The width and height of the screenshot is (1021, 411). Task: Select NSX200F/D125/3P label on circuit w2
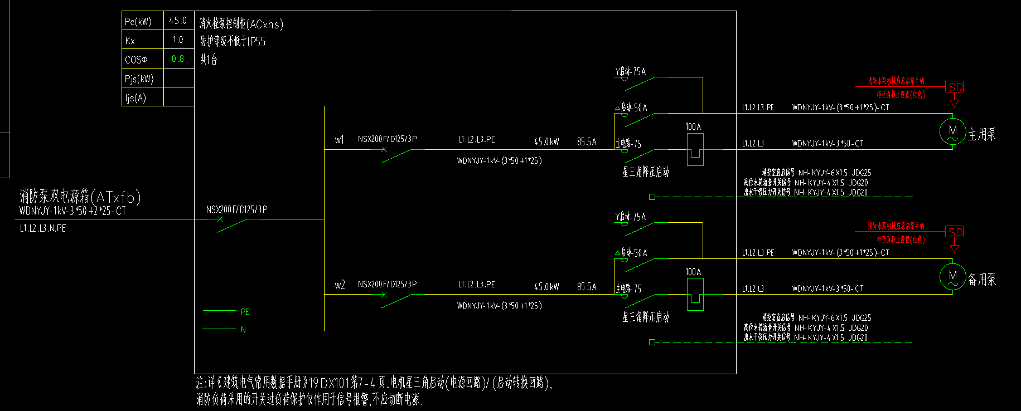[x=387, y=285]
